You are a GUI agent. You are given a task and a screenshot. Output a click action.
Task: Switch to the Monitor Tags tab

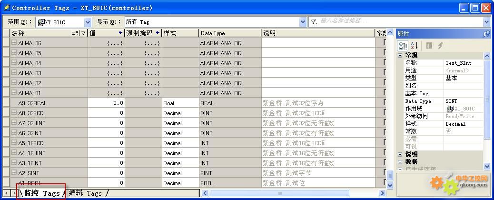pos(42,193)
